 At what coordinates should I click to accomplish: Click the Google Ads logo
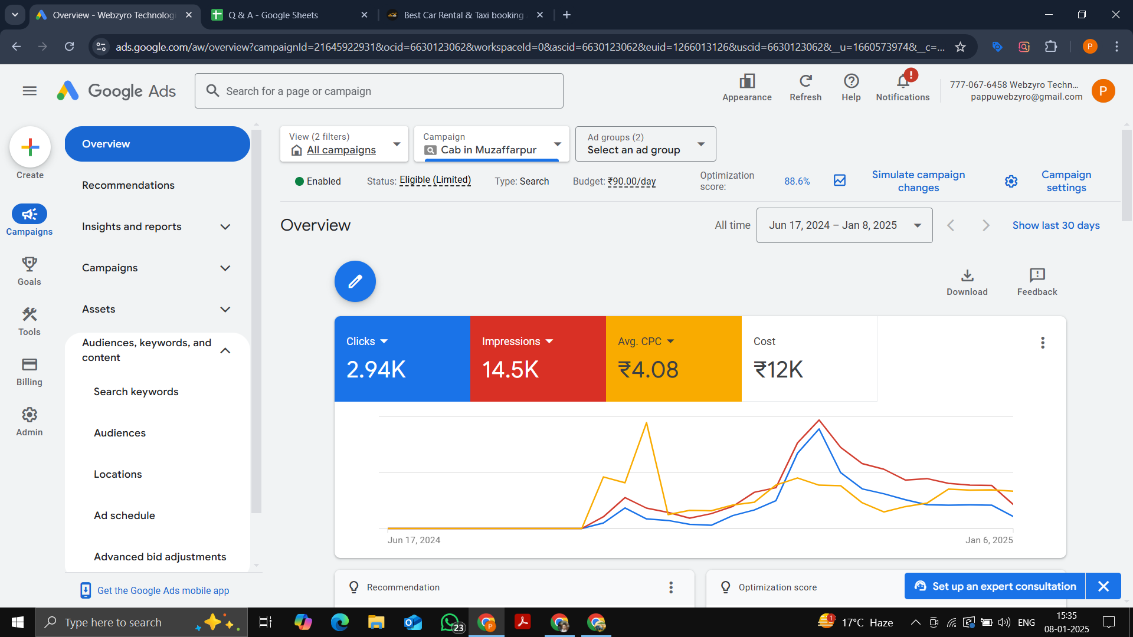click(x=116, y=91)
